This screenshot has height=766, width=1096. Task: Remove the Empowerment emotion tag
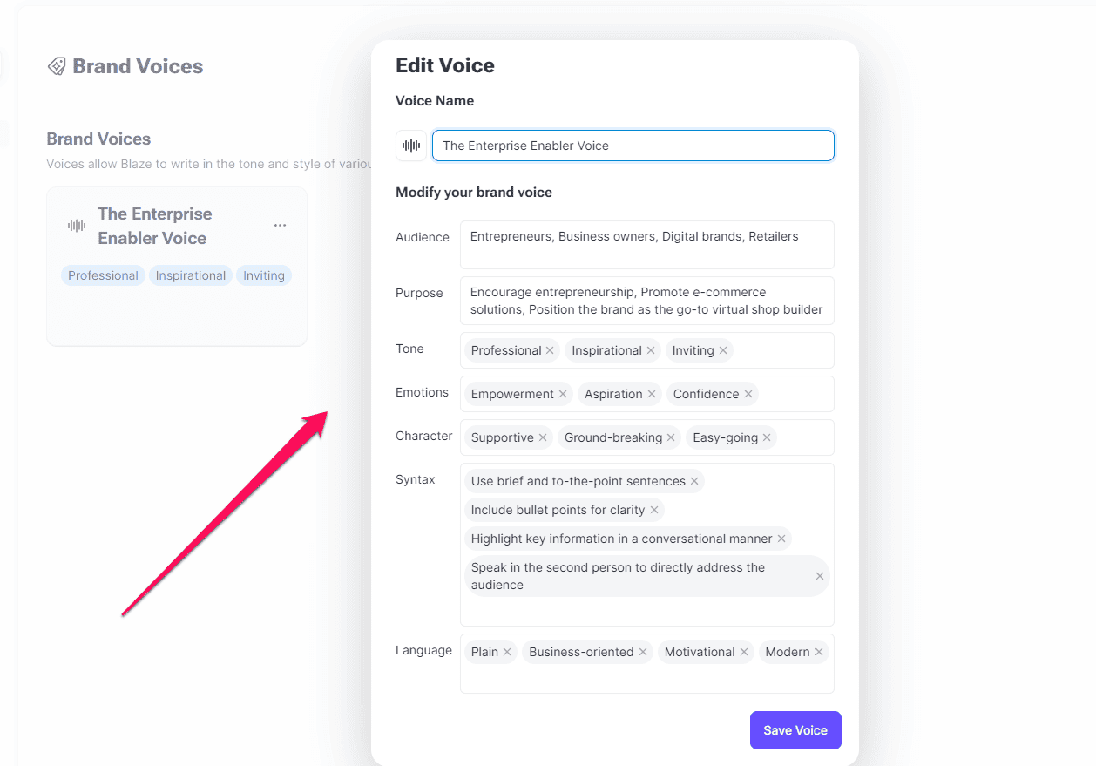(x=563, y=394)
